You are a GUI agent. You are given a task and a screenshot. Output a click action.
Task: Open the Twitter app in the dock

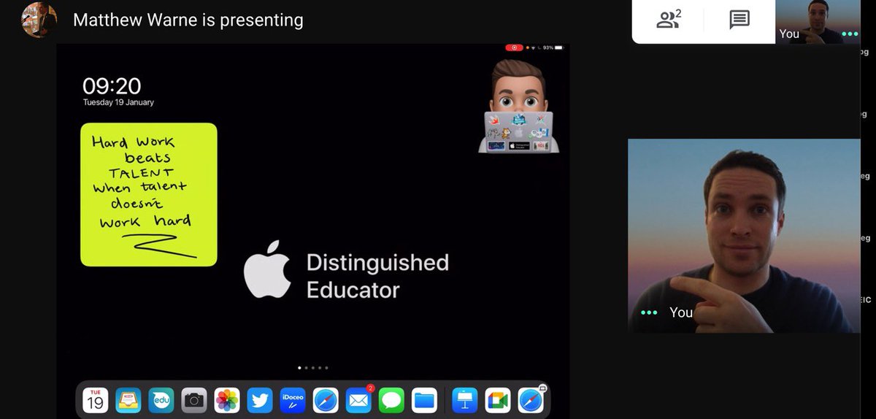coord(260,400)
